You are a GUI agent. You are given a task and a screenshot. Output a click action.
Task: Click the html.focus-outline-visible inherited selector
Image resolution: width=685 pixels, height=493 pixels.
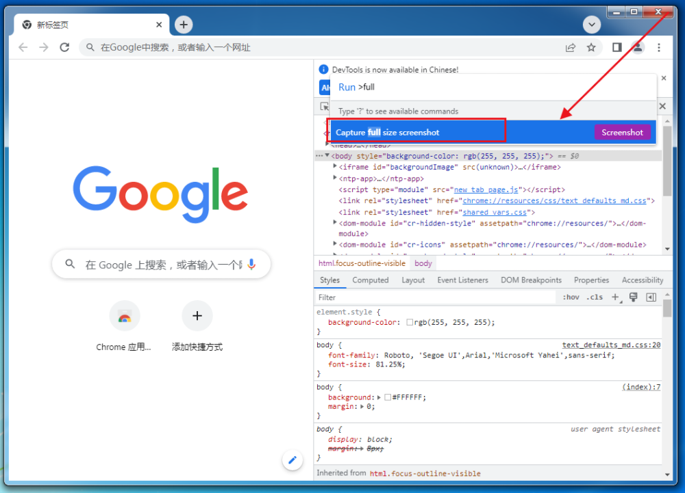pos(425,473)
